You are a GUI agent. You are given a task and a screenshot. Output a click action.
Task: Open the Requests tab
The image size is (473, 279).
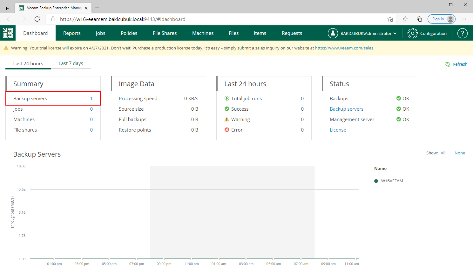292,33
